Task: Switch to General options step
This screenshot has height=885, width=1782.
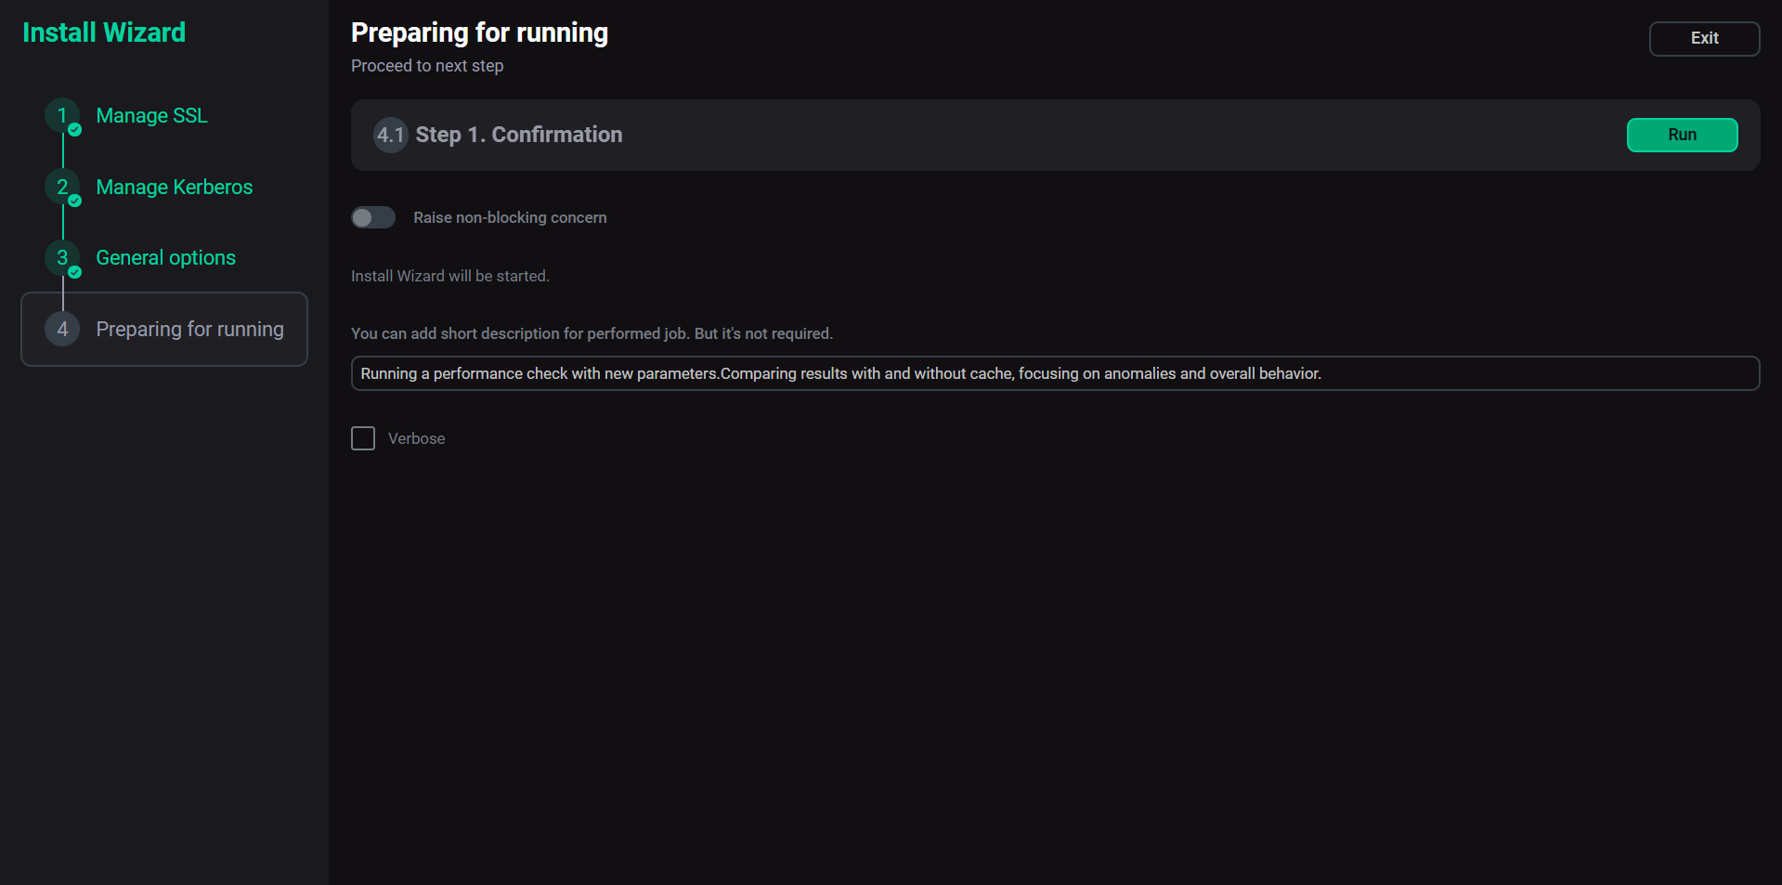Action: tap(165, 257)
